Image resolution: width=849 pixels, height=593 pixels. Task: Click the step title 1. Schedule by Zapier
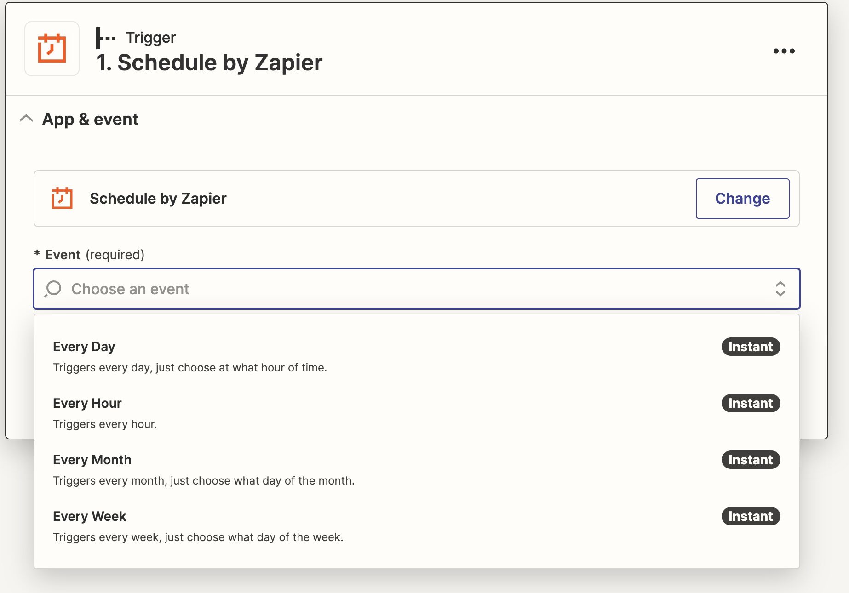209,63
